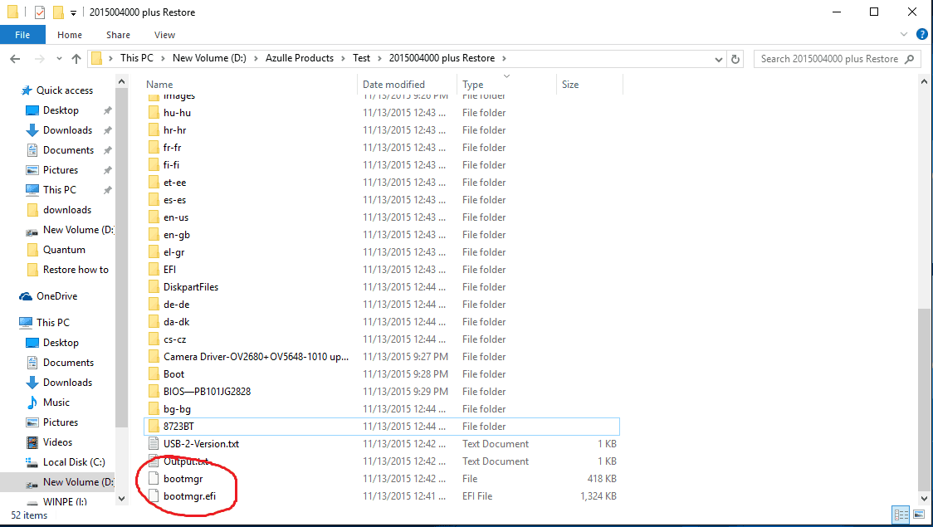Refresh the current folder view
Image resolution: width=933 pixels, height=527 pixels.
point(735,59)
